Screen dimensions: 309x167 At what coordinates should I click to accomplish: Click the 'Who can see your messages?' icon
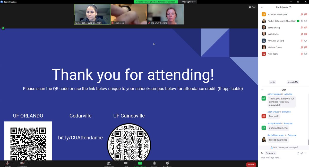272,147
